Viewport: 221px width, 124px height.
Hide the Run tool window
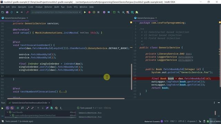tap(219, 103)
